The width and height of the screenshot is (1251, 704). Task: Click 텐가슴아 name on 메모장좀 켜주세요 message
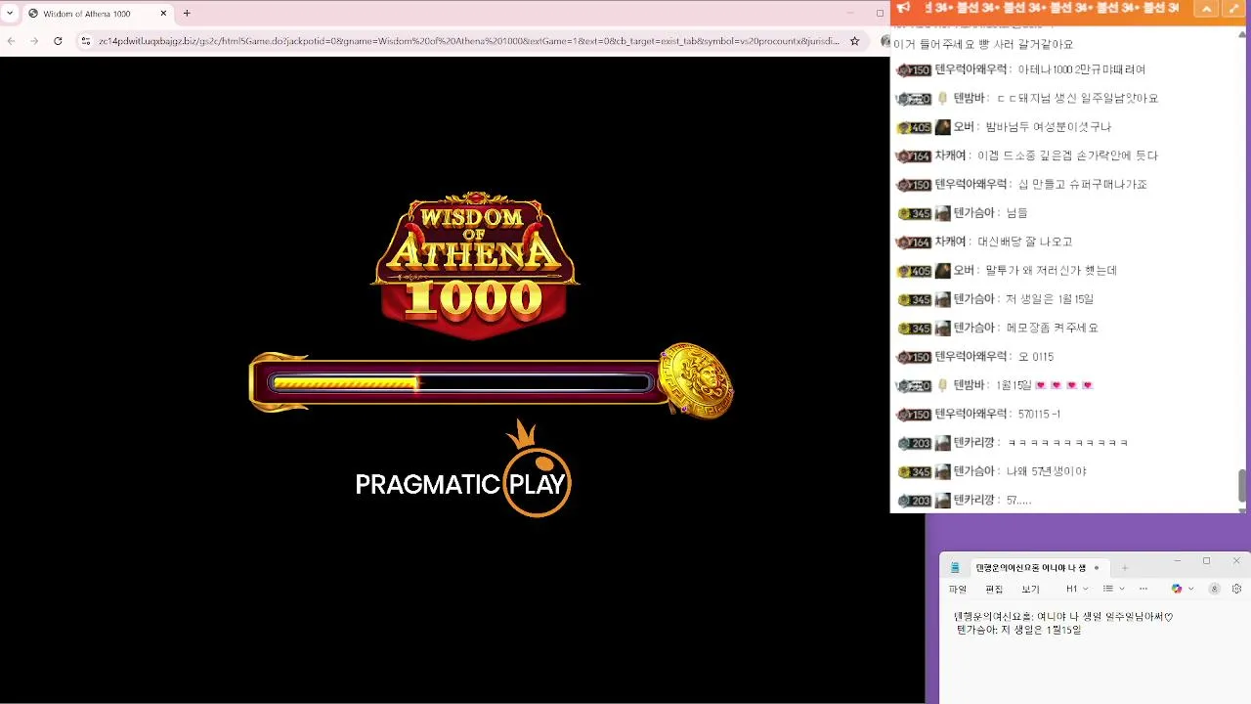coord(973,328)
